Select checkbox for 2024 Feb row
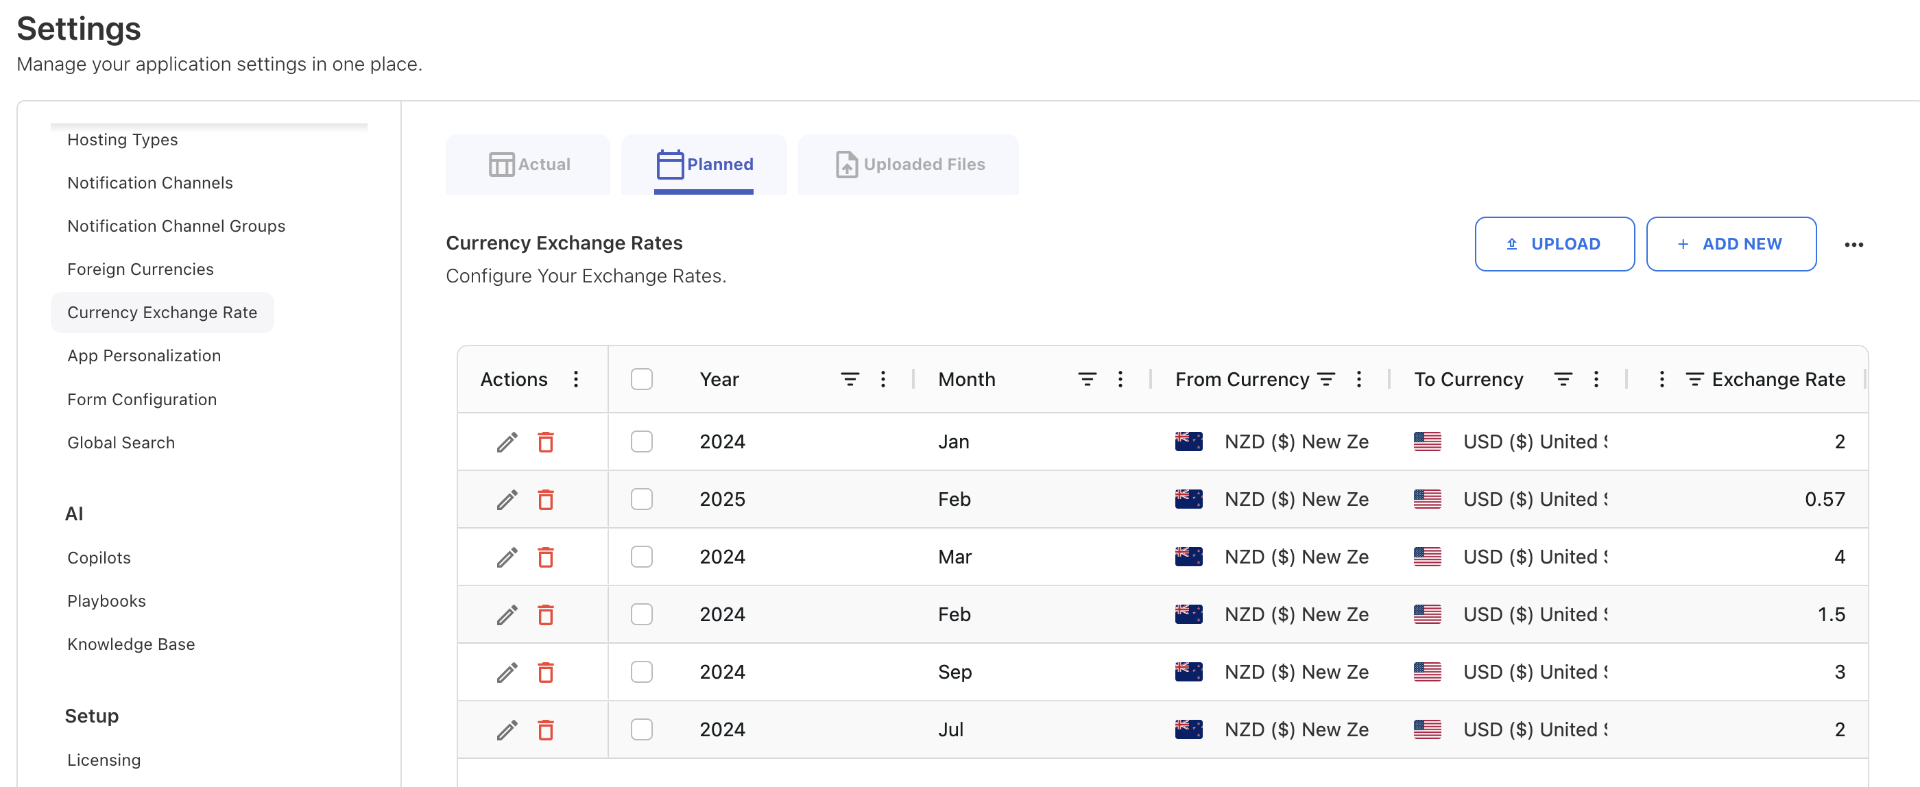Screen dimensions: 1920x787 point(641,614)
